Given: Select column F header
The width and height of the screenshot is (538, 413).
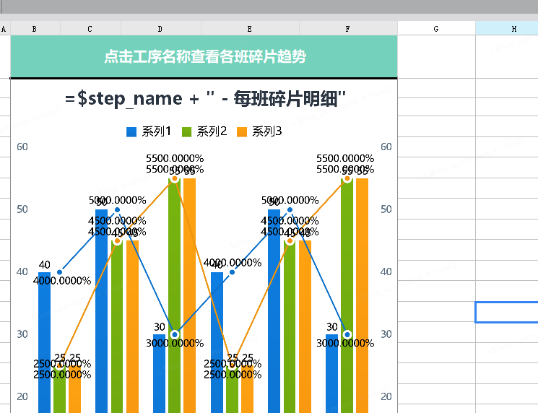Looking at the screenshot, I should pos(348,28).
